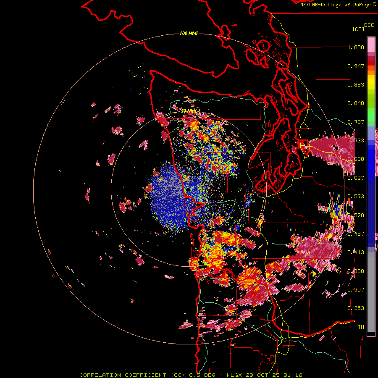Pick the gray lower color bar segment
This screenshot has width=378, height=378.
371,292
